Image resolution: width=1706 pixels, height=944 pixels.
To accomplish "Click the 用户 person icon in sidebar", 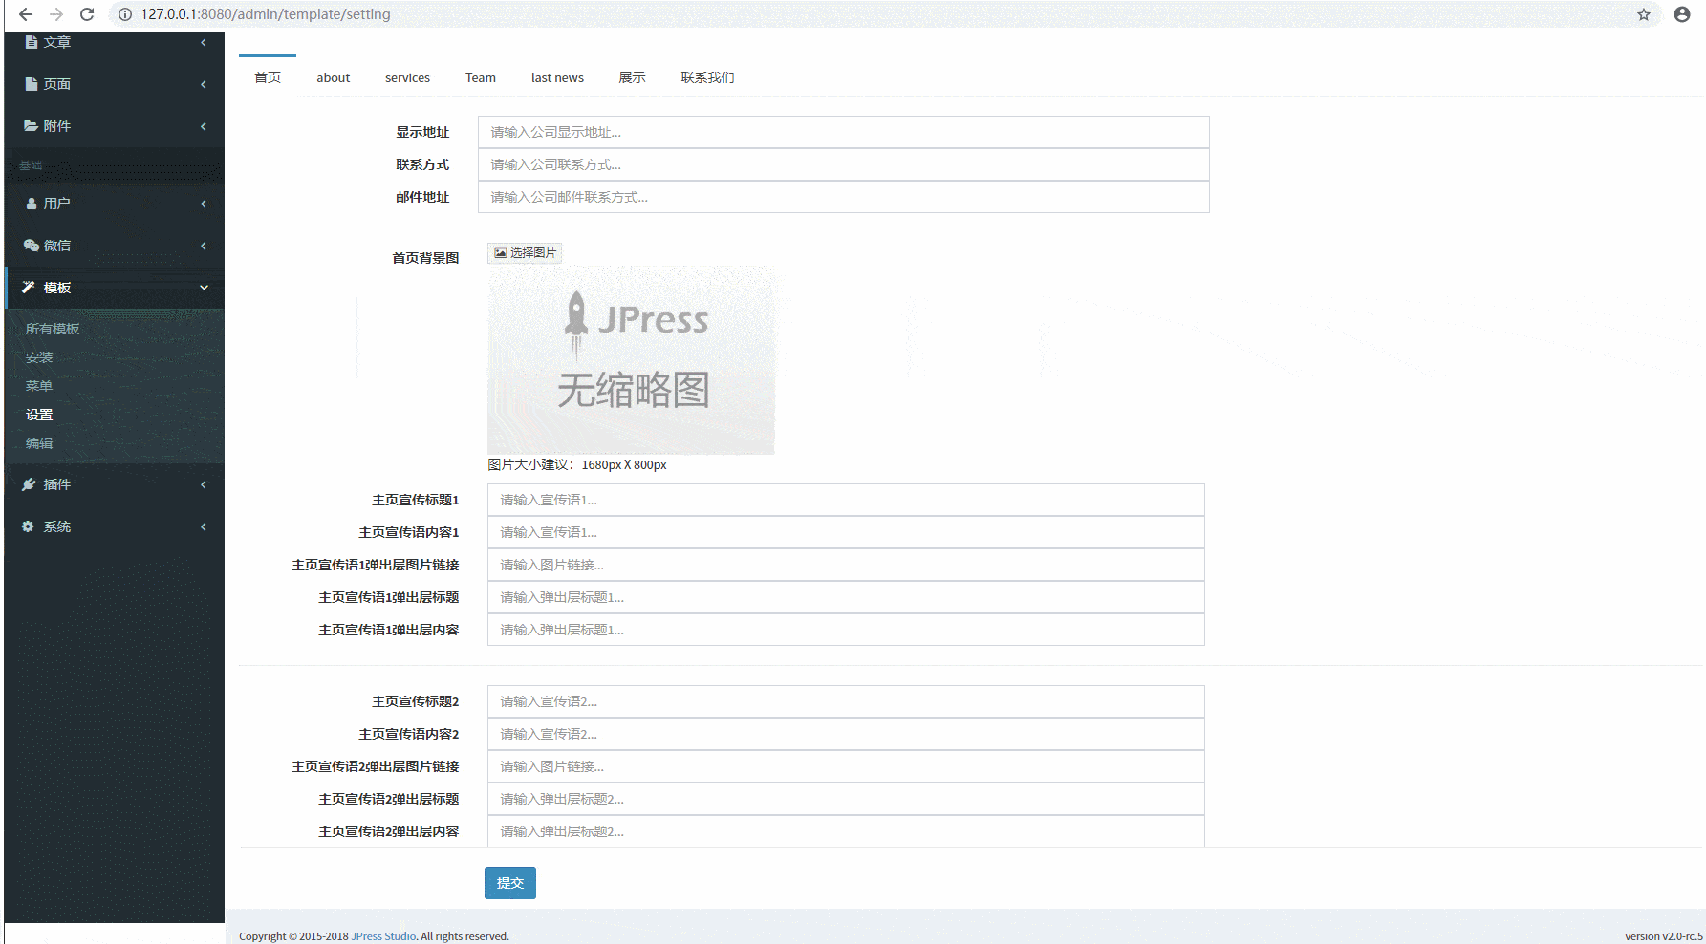I will coord(32,204).
